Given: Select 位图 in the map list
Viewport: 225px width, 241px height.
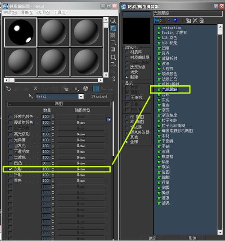Looking at the screenshot, I should pos(166,172).
